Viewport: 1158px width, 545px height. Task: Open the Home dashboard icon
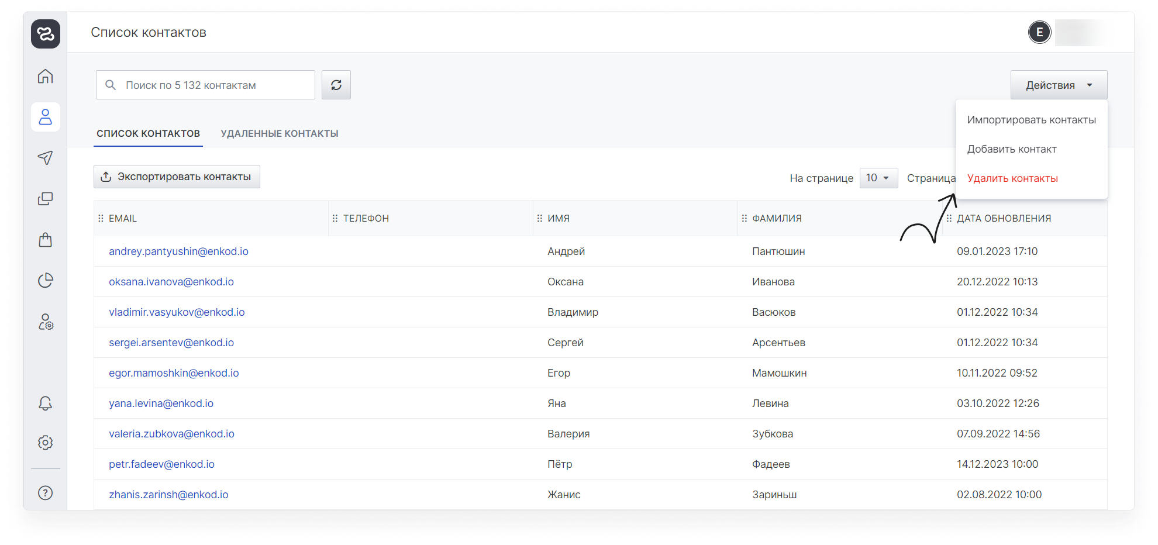46,76
